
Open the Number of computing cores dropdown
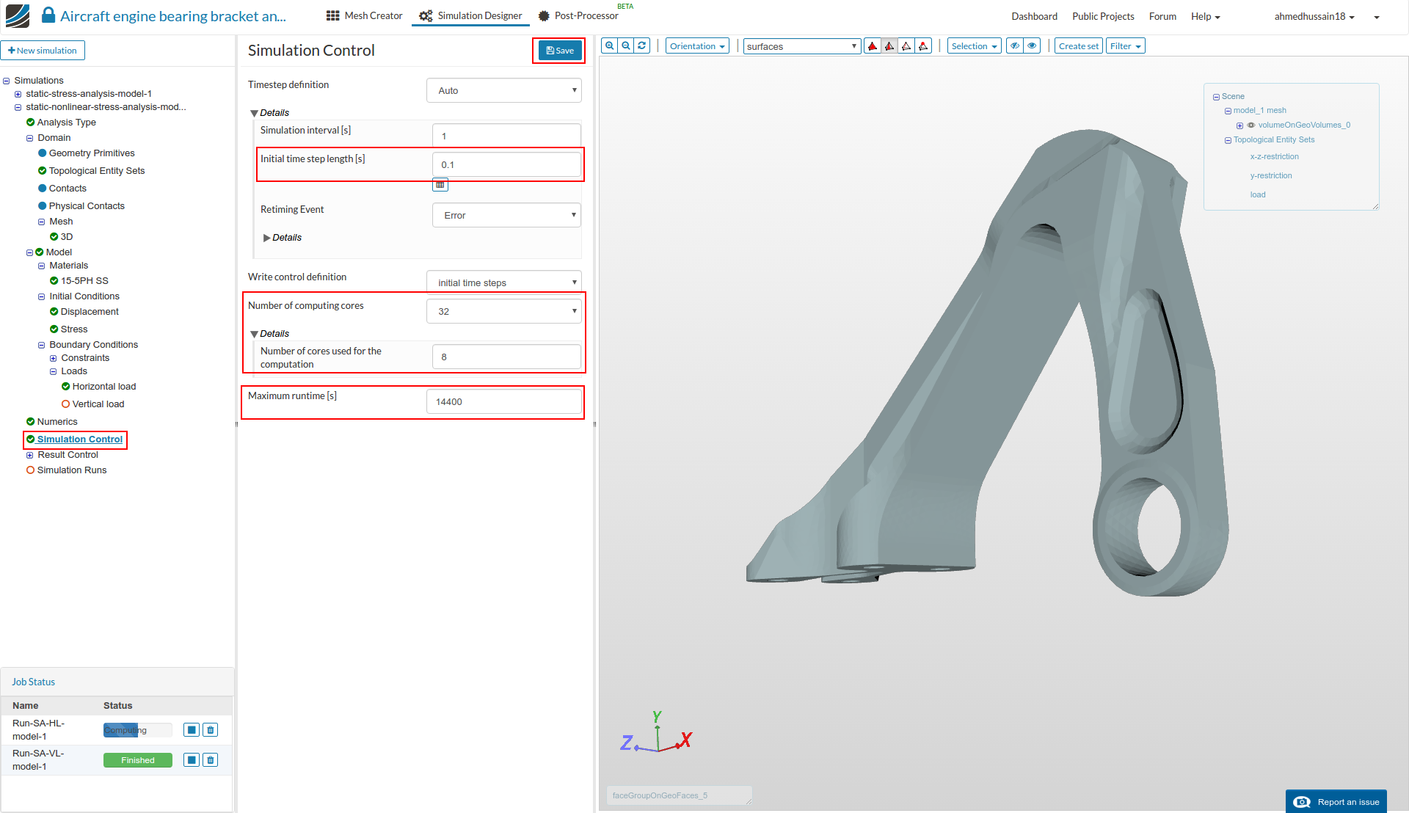coord(504,312)
